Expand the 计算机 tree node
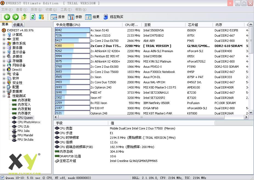The height and width of the screenshot is (180, 254). (4, 35)
